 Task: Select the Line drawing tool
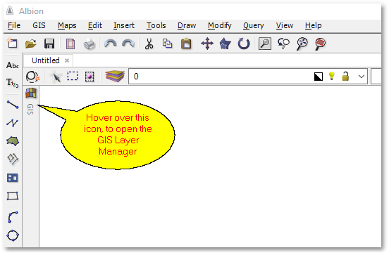(13, 105)
